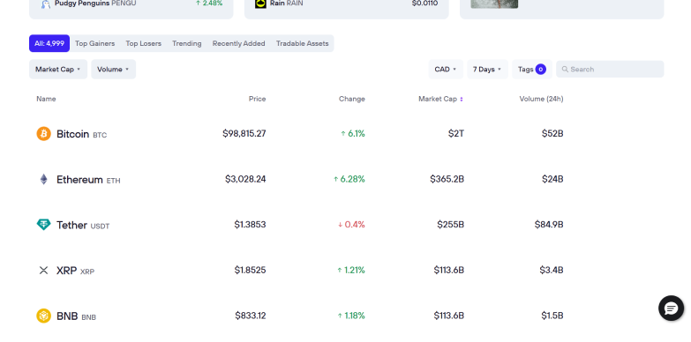The width and height of the screenshot is (691, 342).
Task: Open the live chat bubble icon
Action: point(672,309)
